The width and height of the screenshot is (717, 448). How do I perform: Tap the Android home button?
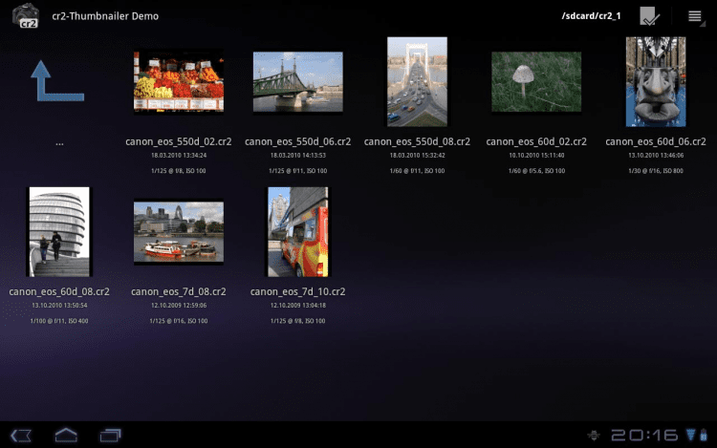tap(66, 436)
